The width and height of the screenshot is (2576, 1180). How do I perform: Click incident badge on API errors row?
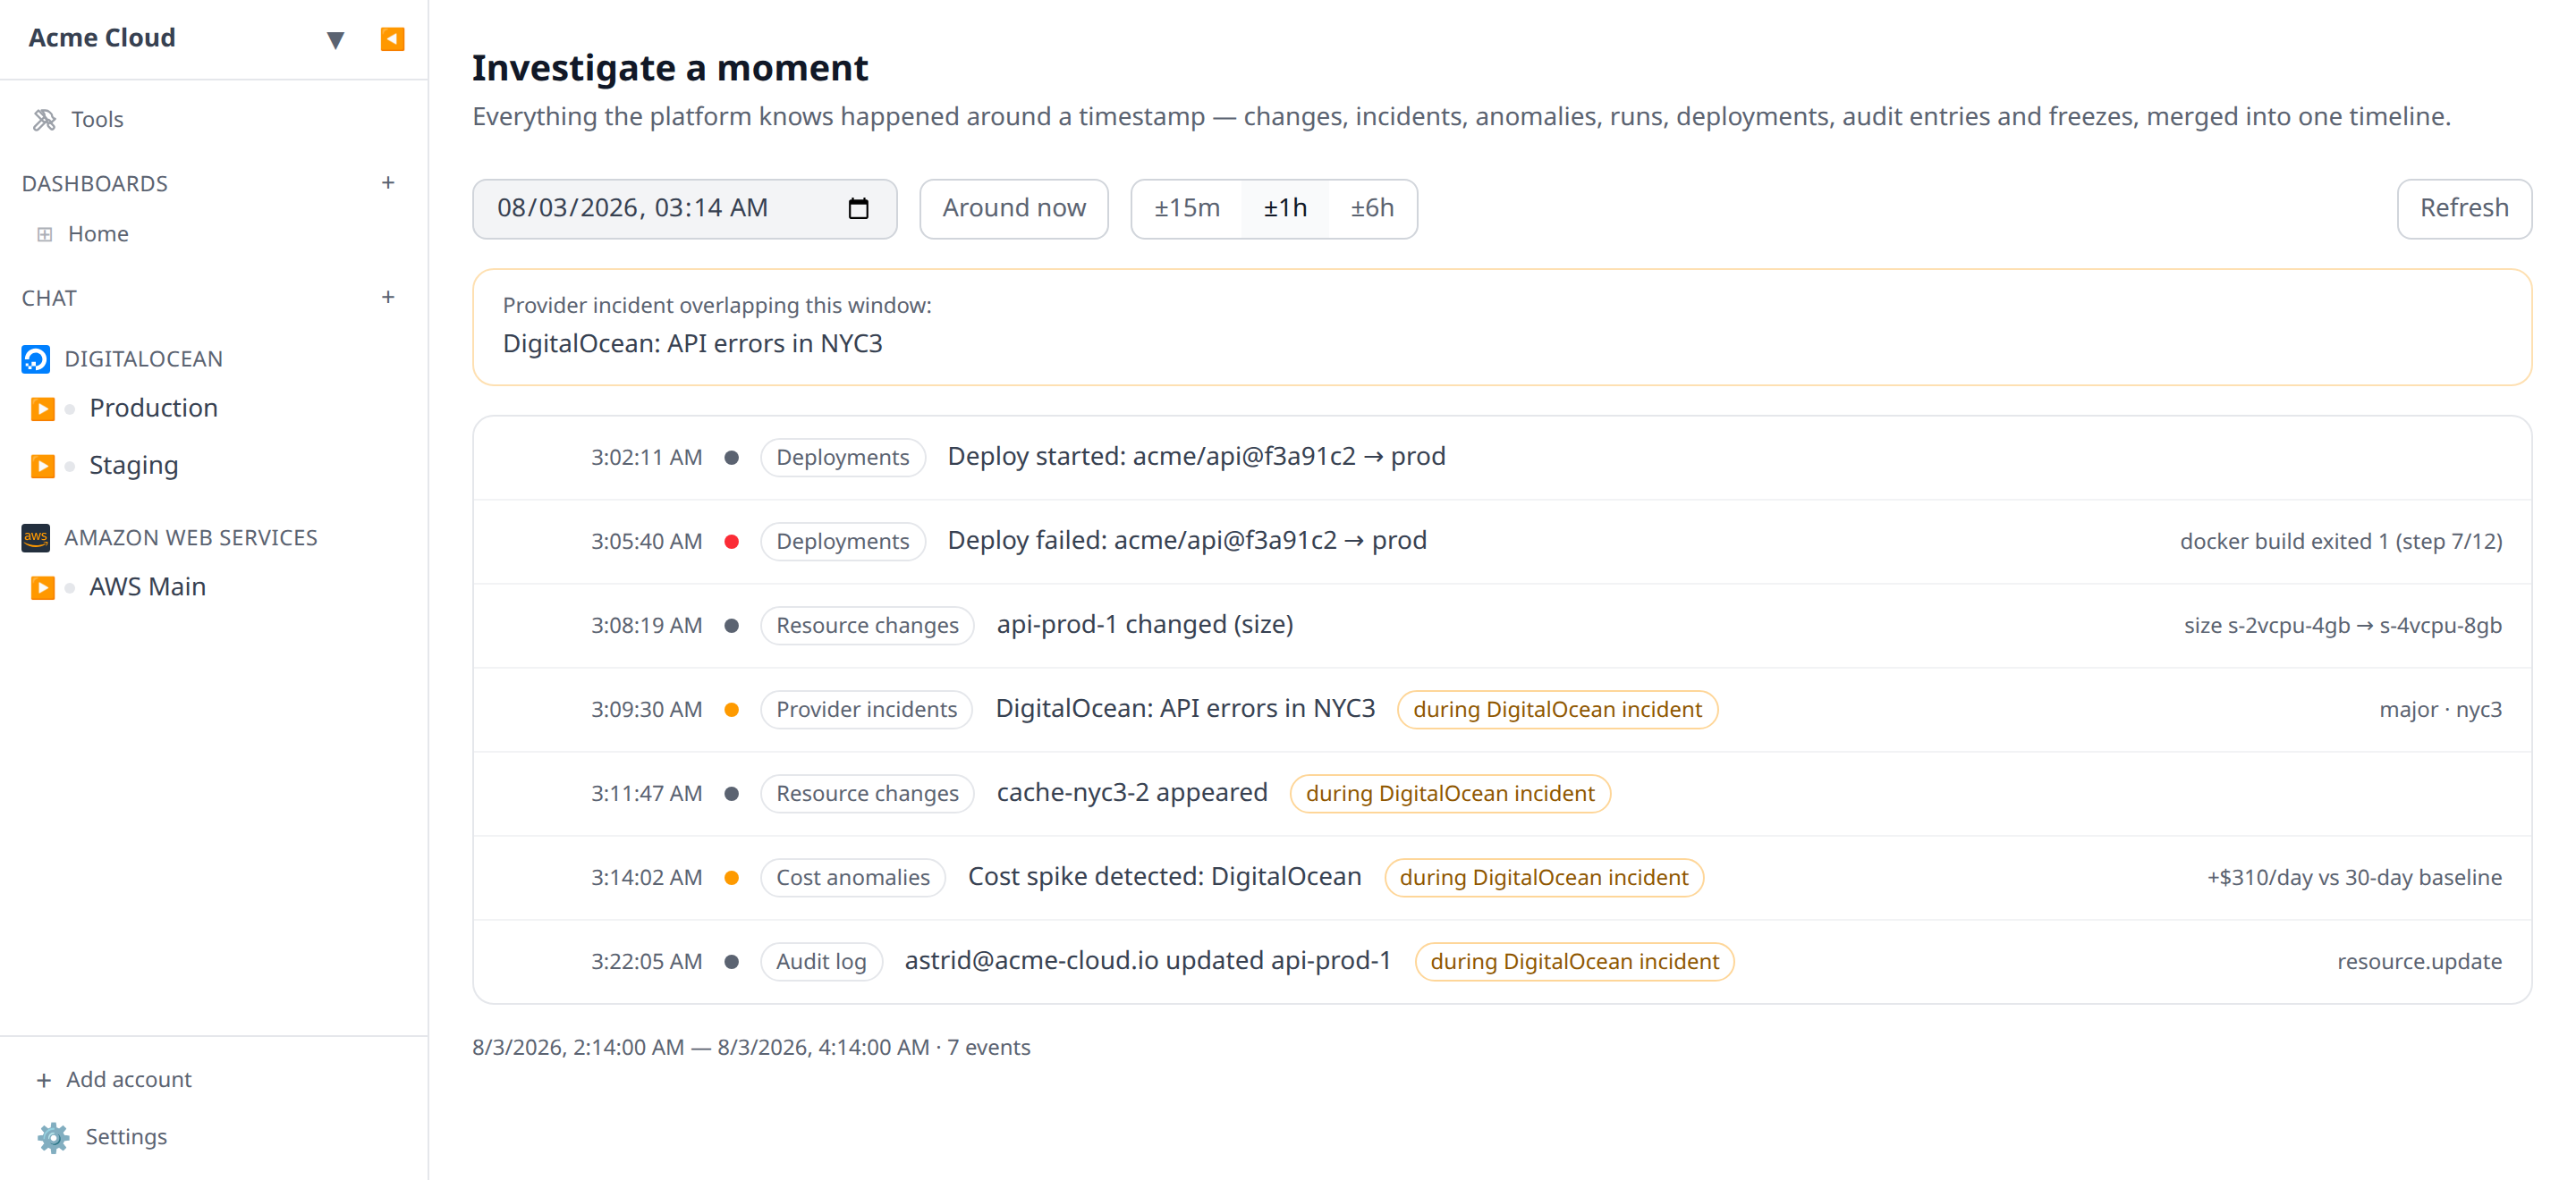coord(1557,710)
